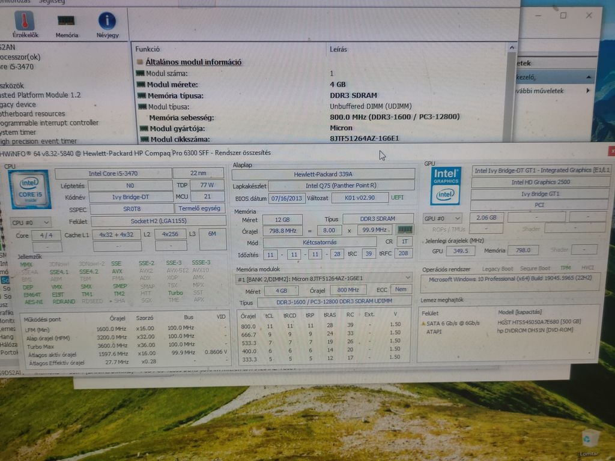The image size is (615, 461).
Task: Select the hp DVDROM DH51N drive entry
Action: [535, 330]
